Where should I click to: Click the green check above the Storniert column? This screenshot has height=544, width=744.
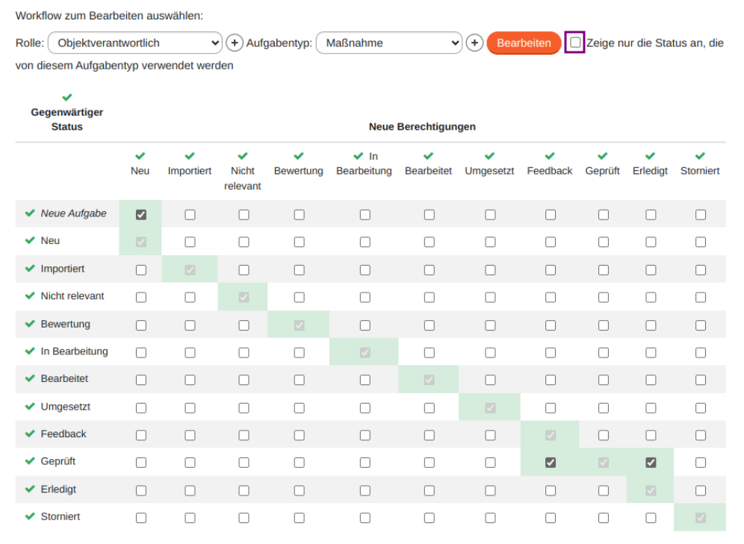coord(699,156)
